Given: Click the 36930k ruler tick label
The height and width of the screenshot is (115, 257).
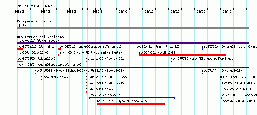Looking at the screenshot, I should 202,12.
